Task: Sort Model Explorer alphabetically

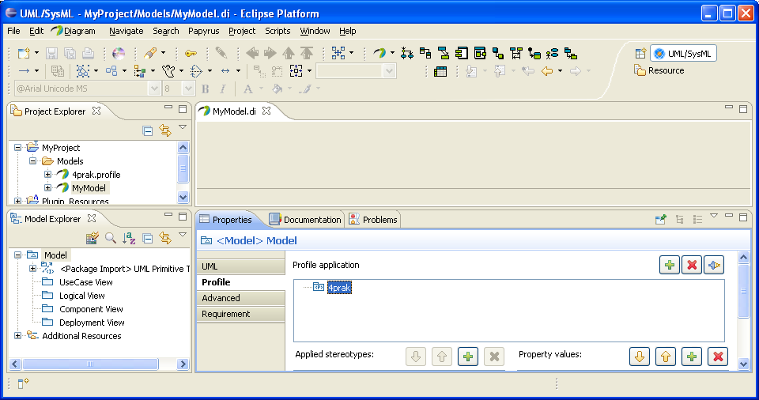Action: pos(129,237)
